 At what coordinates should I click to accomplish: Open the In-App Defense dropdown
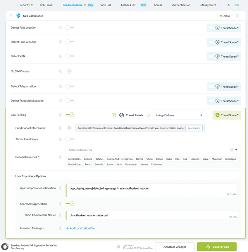coord(179,115)
